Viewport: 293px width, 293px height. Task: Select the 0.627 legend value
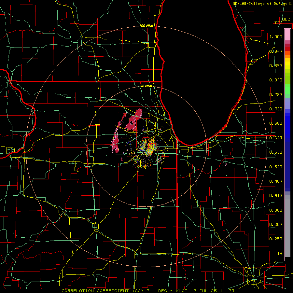[x=276, y=138]
